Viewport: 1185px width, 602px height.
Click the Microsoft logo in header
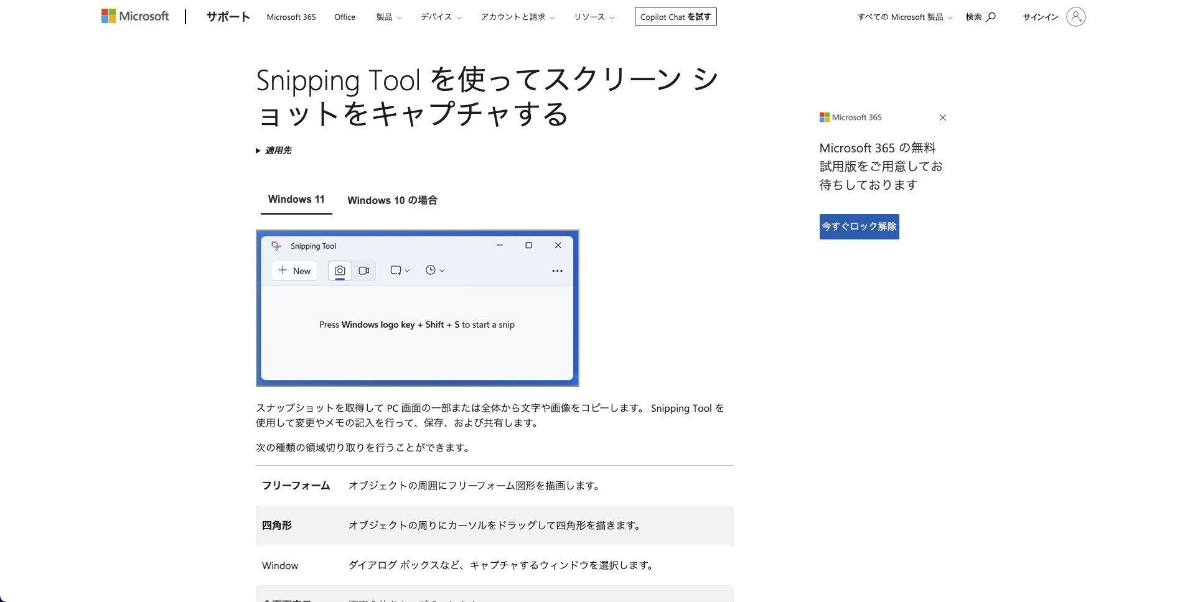pos(135,17)
